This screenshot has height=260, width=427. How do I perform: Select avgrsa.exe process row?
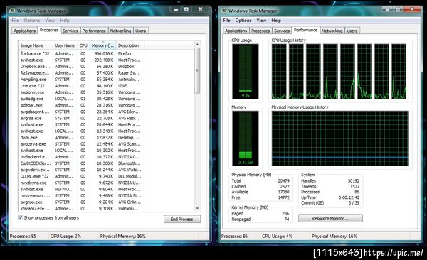coord(81,118)
